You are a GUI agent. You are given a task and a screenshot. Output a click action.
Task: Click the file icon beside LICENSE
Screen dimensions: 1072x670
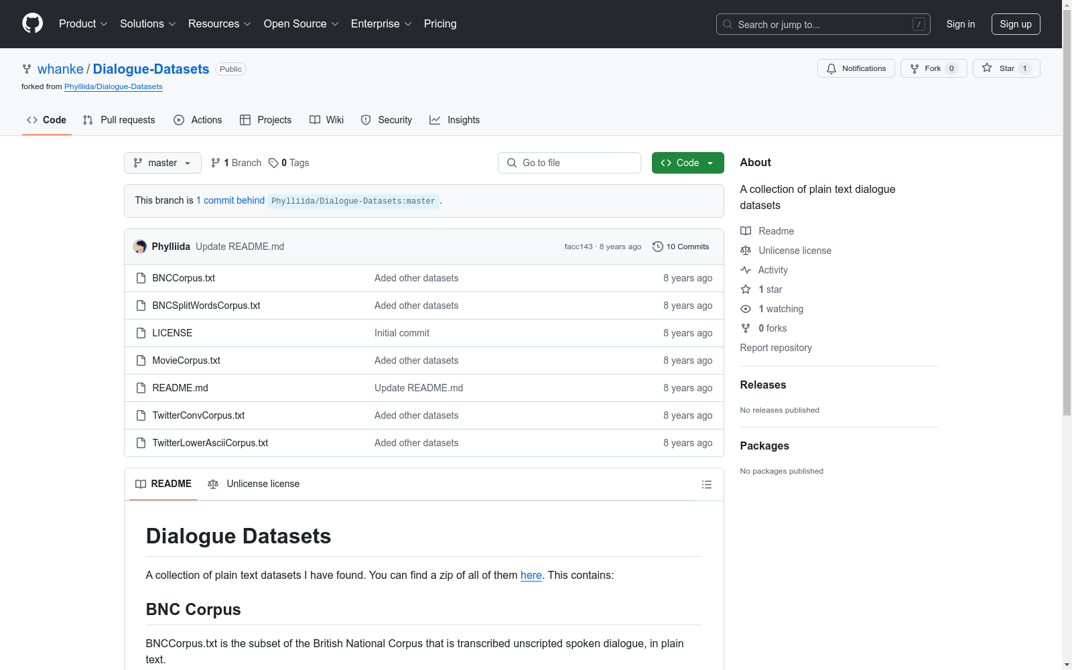pyautogui.click(x=141, y=333)
